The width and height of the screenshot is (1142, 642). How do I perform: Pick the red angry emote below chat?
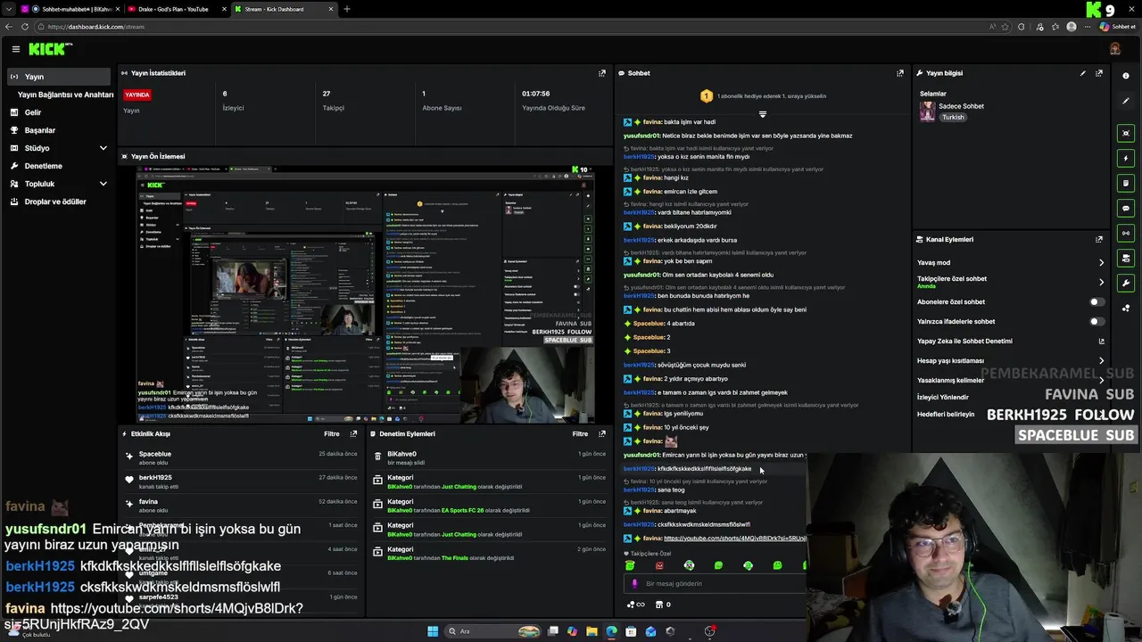(x=659, y=565)
